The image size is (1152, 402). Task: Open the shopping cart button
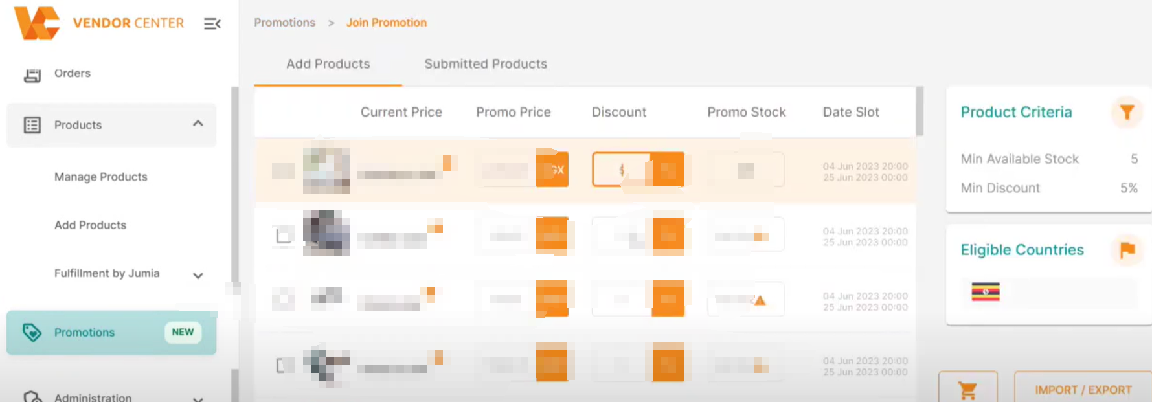coord(967,390)
